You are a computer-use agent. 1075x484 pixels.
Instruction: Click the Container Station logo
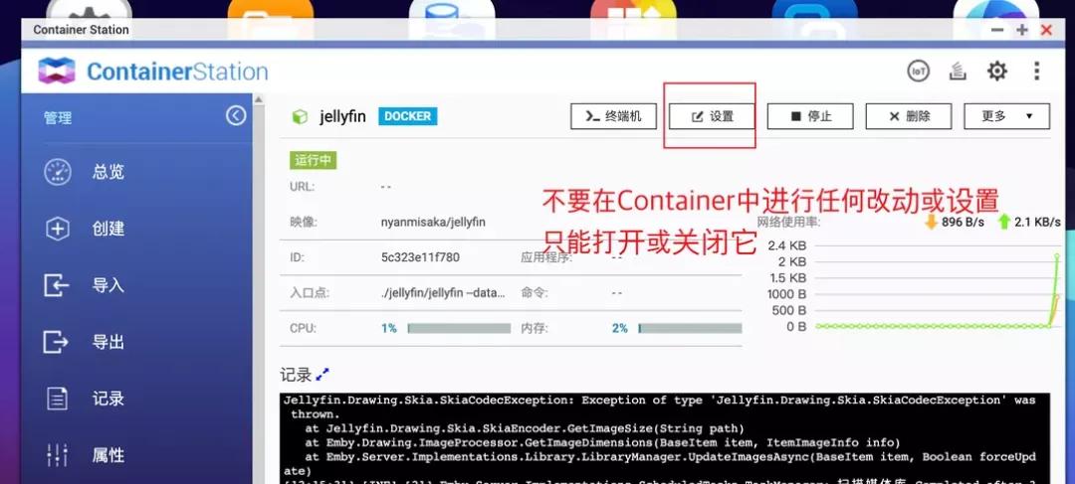[153, 72]
